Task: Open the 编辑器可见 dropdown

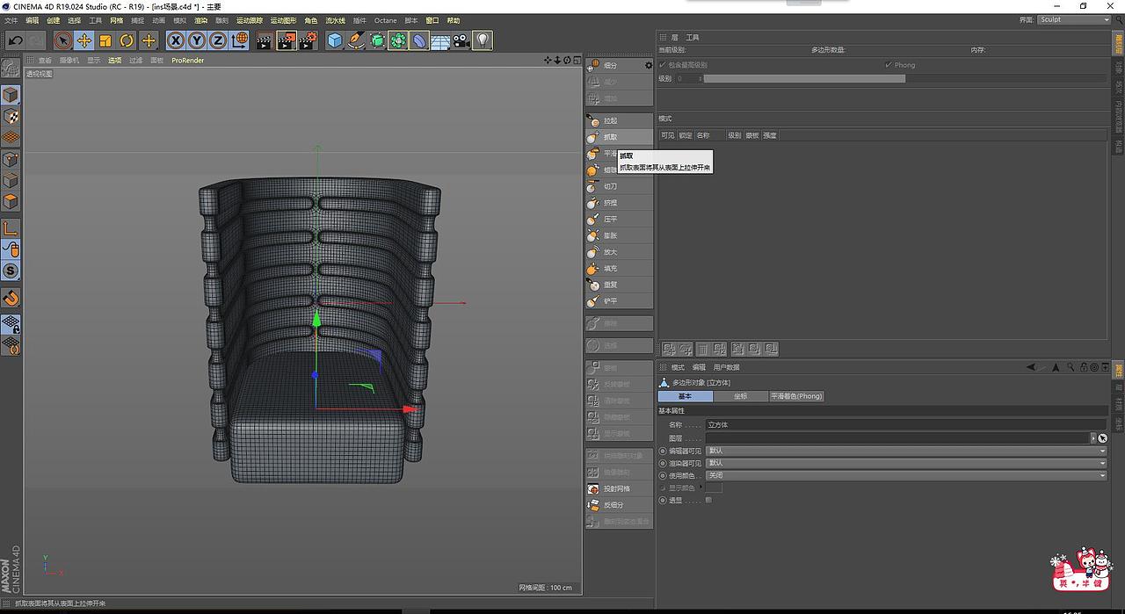Action: click(907, 451)
